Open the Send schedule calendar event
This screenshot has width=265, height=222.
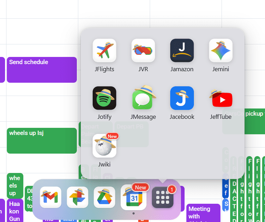(x=42, y=70)
